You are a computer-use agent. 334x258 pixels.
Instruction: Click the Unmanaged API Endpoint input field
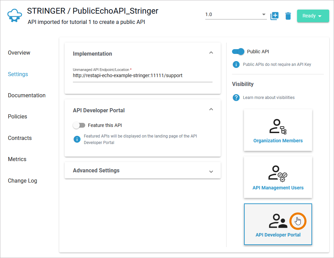[142, 75]
